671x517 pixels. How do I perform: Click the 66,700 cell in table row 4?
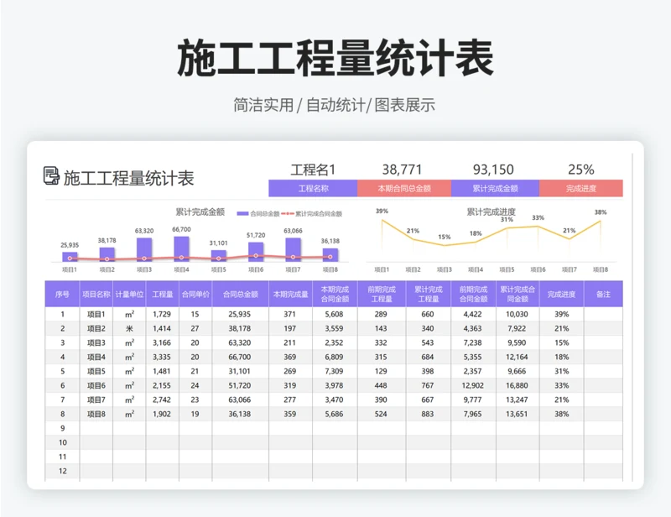tap(240, 357)
